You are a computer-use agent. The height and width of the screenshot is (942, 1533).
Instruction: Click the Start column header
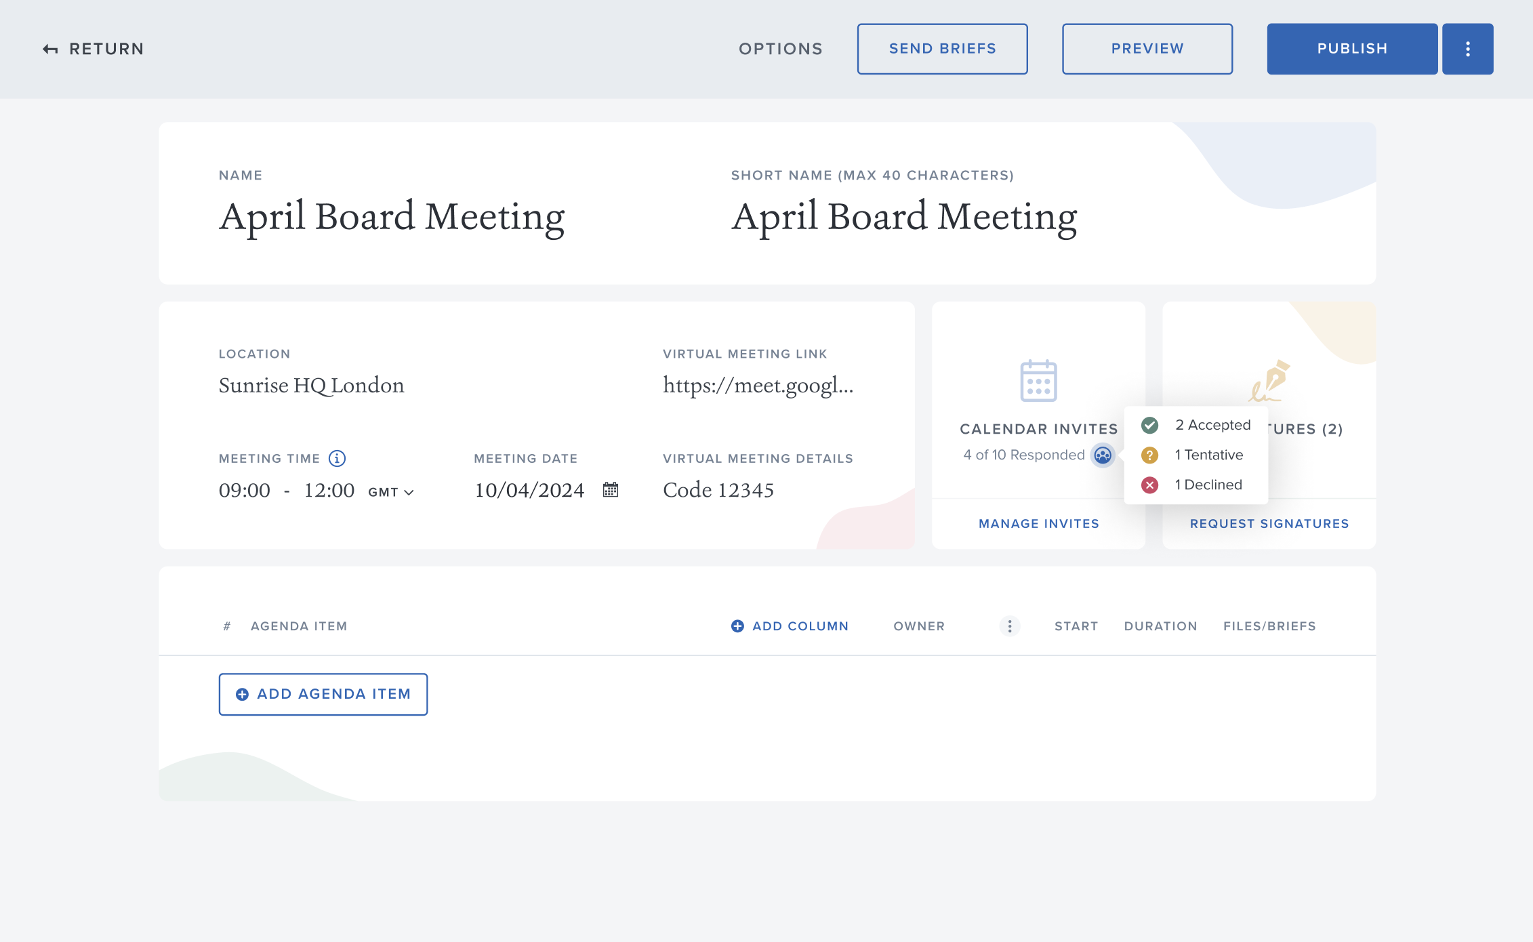pos(1076,626)
